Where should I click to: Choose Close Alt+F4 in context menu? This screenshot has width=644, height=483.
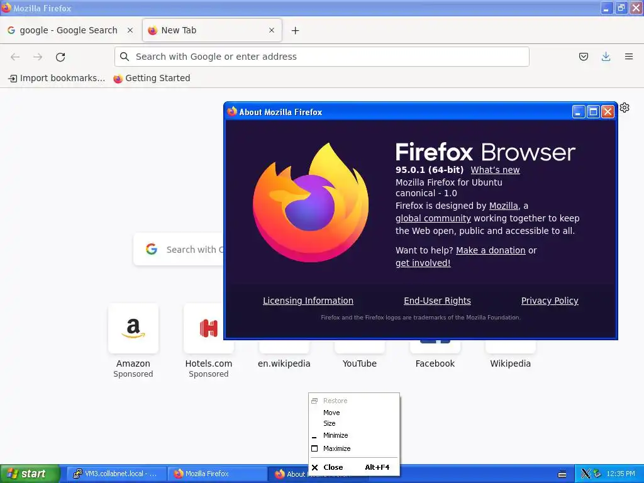pos(354,467)
